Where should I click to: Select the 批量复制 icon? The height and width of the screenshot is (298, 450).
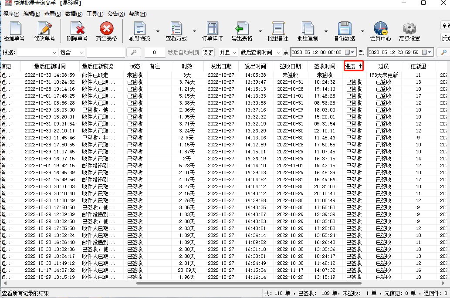(x=308, y=29)
